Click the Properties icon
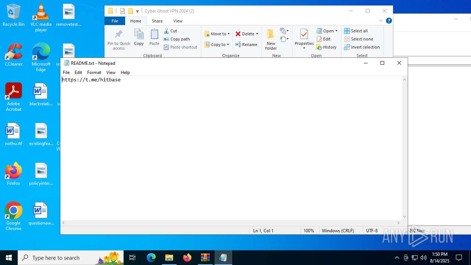 (x=304, y=34)
